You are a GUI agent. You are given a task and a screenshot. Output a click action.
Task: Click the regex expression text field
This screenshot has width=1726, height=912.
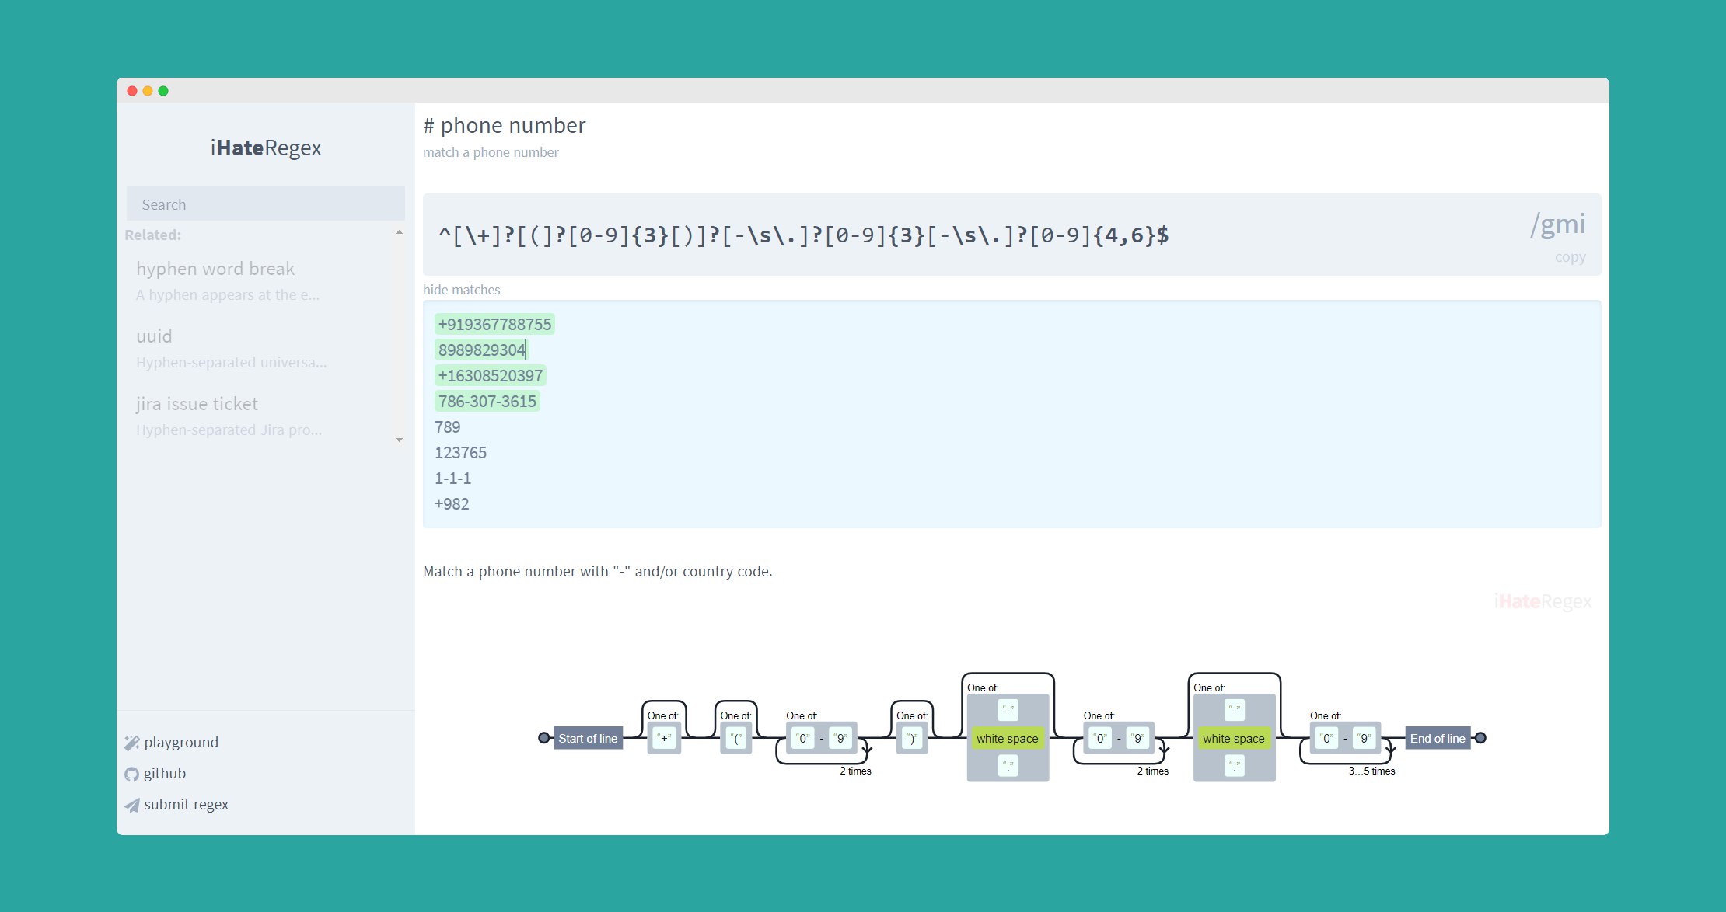804,235
